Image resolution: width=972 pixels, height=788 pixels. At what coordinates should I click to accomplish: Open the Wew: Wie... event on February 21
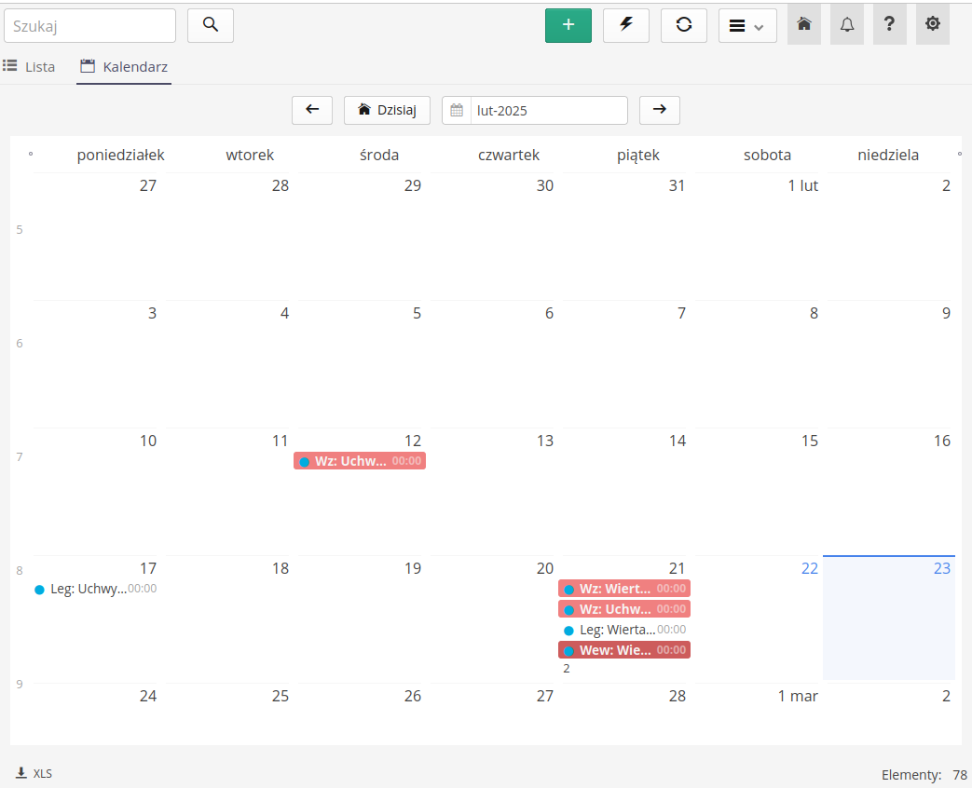[x=623, y=650]
